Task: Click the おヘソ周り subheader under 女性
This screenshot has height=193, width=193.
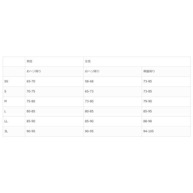Action: point(92,71)
